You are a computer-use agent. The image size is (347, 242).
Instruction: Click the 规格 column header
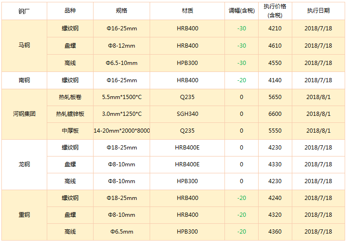coord(122,11)
